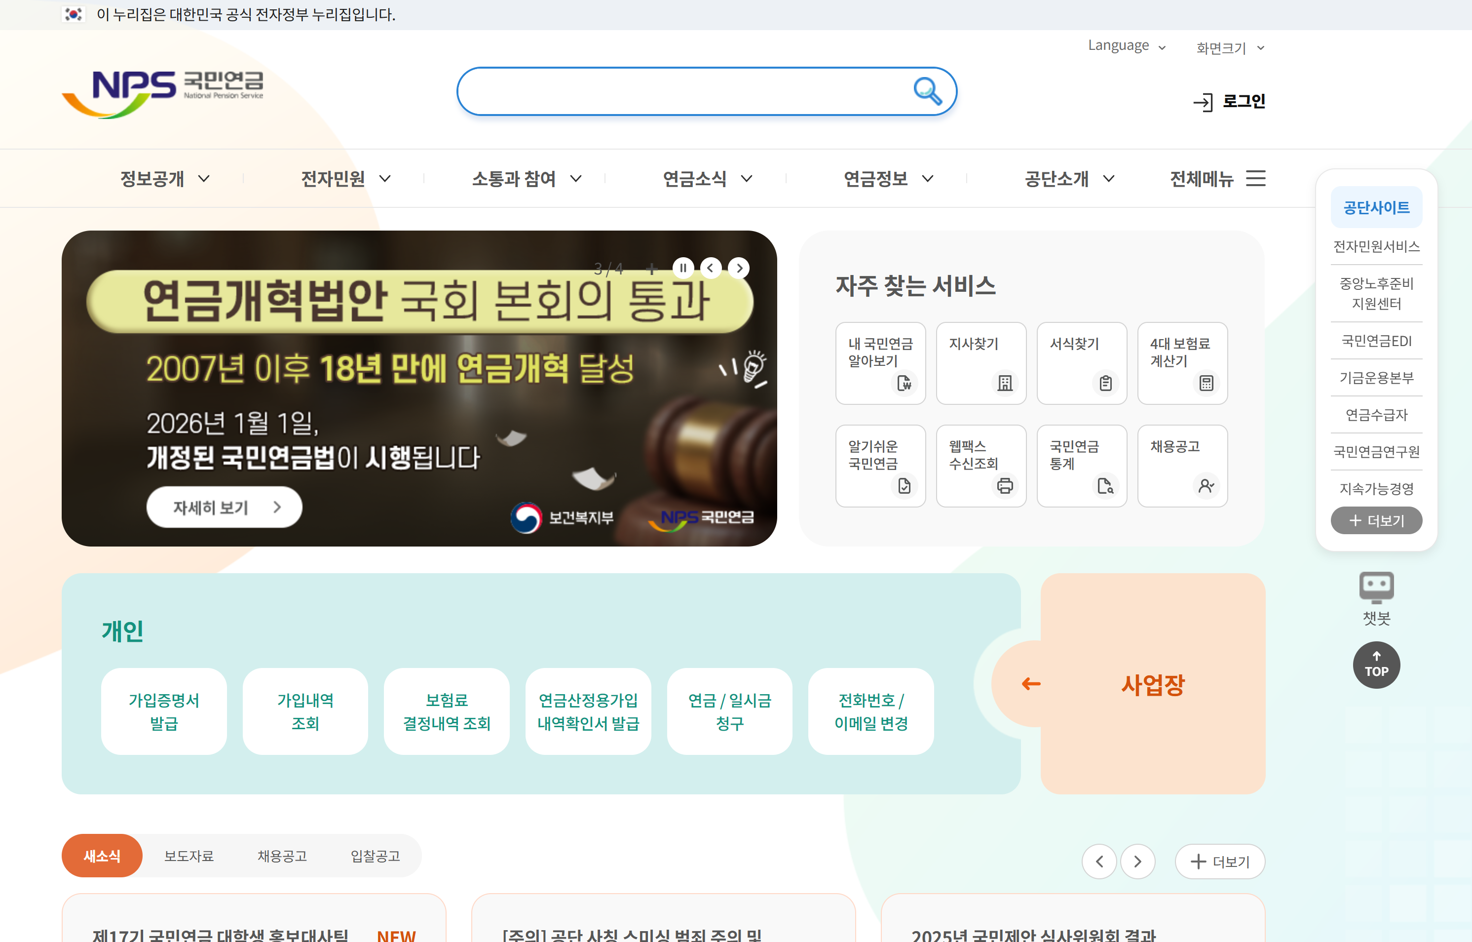Open 국민연금EDI sidebar link
This screenshot has height=942, width=1472.
point(1376,341)
